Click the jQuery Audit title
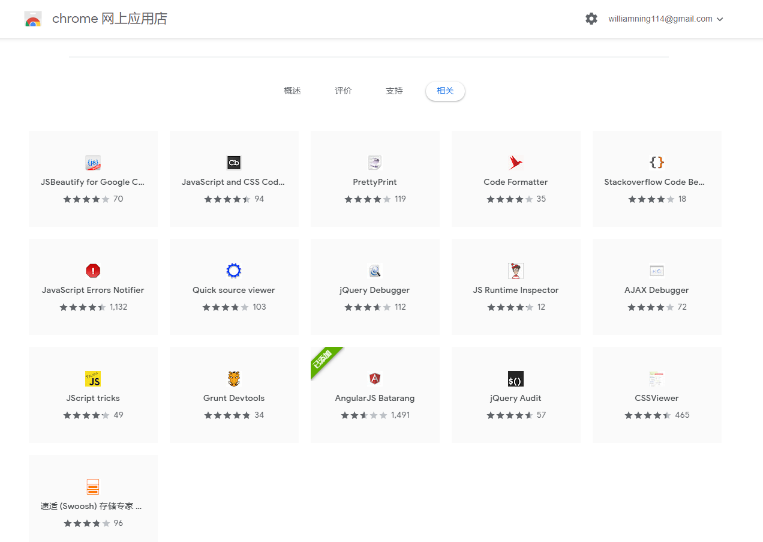 click(x=516, y=398)
